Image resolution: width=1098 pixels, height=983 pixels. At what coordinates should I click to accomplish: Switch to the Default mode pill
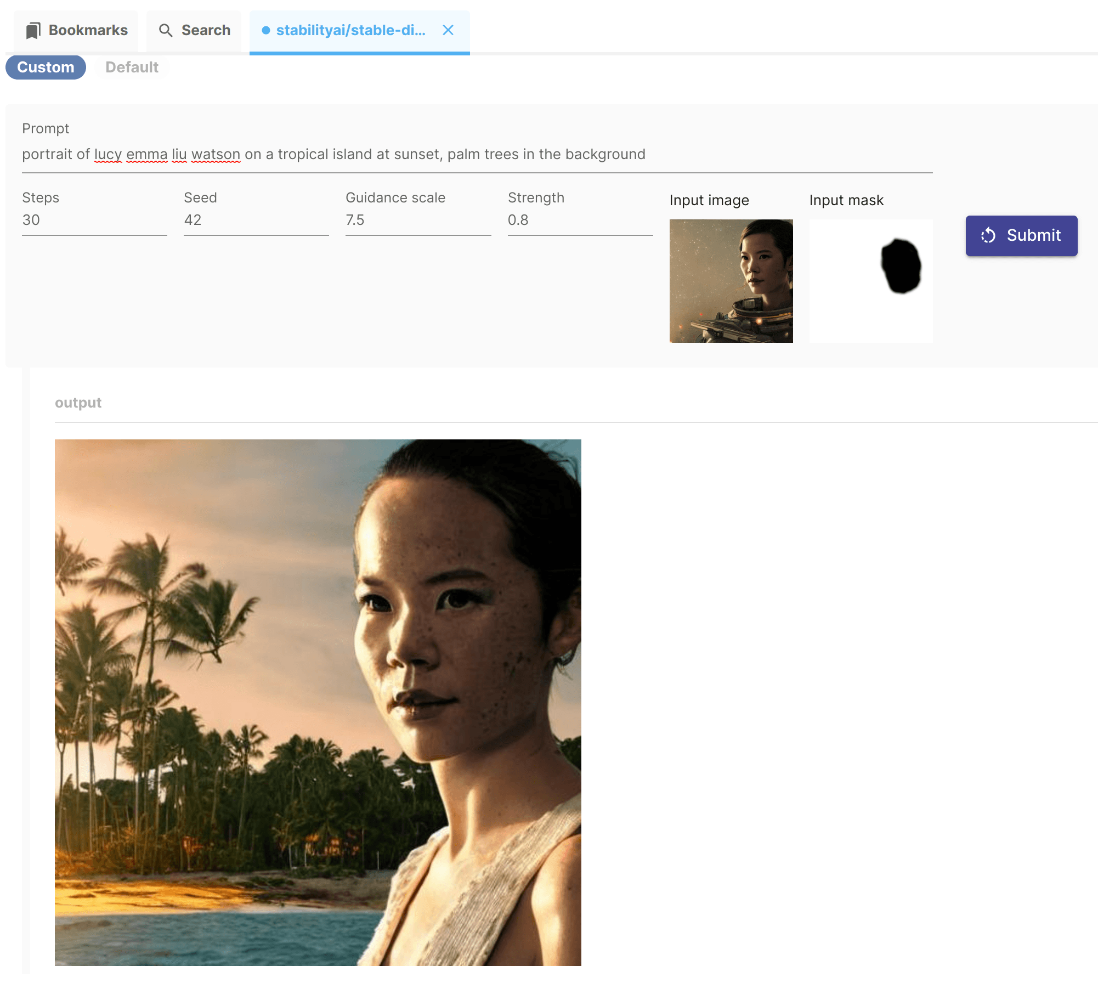[132, 67]
